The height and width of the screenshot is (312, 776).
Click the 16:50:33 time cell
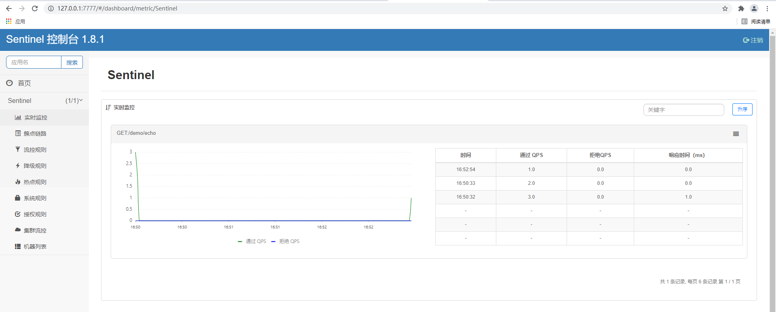pyautogui.click(x=466, y=183)
